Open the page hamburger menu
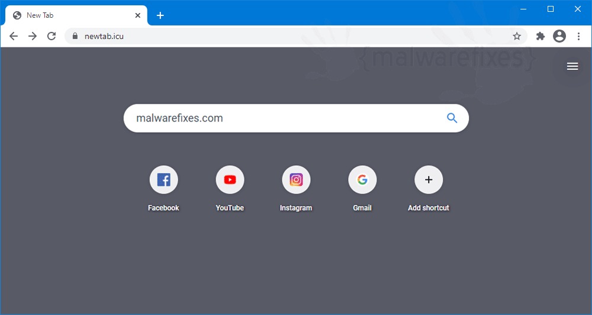This screenshot has width=592, height=315. [572, 66]
